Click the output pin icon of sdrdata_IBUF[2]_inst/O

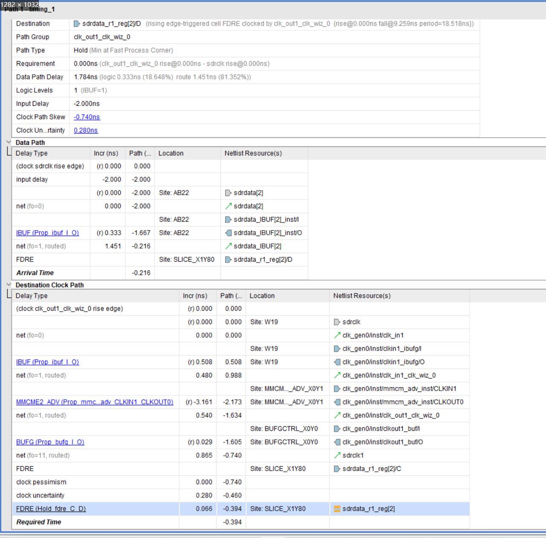[x=228, y=233]
